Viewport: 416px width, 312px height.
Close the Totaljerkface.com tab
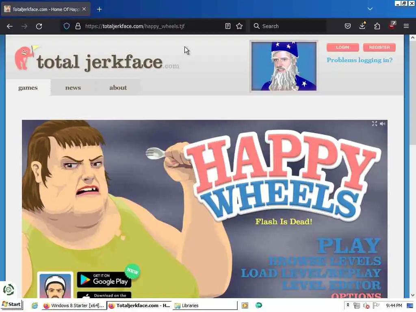(84, 9)
